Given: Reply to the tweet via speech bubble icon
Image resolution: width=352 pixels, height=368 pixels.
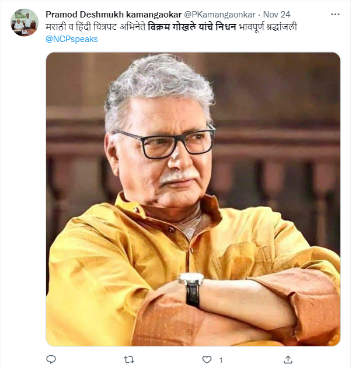Looking at the screenshot, I should (51, 359).
